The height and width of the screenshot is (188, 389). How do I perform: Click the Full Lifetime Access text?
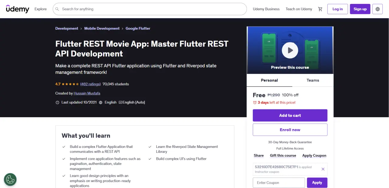[290, 149]
